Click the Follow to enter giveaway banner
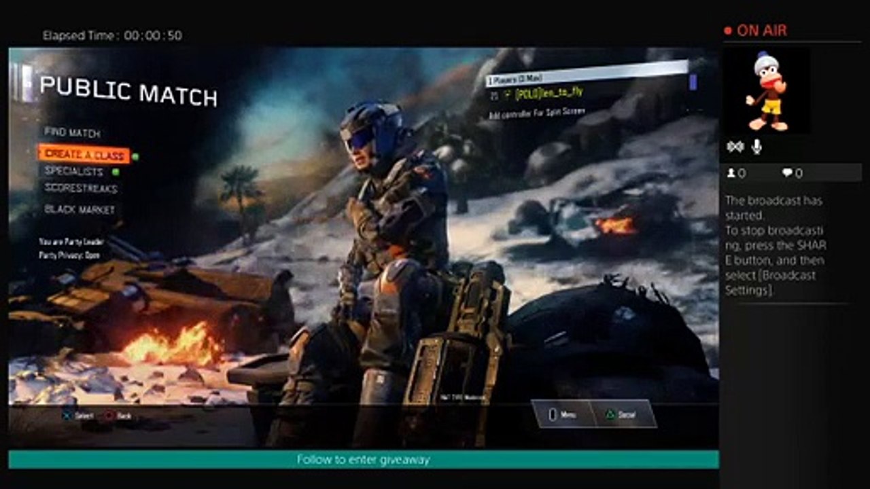Viewport: 870px width, 489px height. (364, 460)
